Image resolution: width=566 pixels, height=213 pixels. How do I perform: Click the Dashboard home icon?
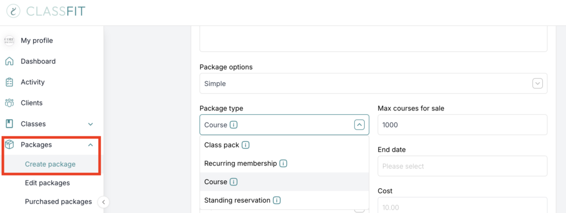pyautogui.click(x=9, y=61)
